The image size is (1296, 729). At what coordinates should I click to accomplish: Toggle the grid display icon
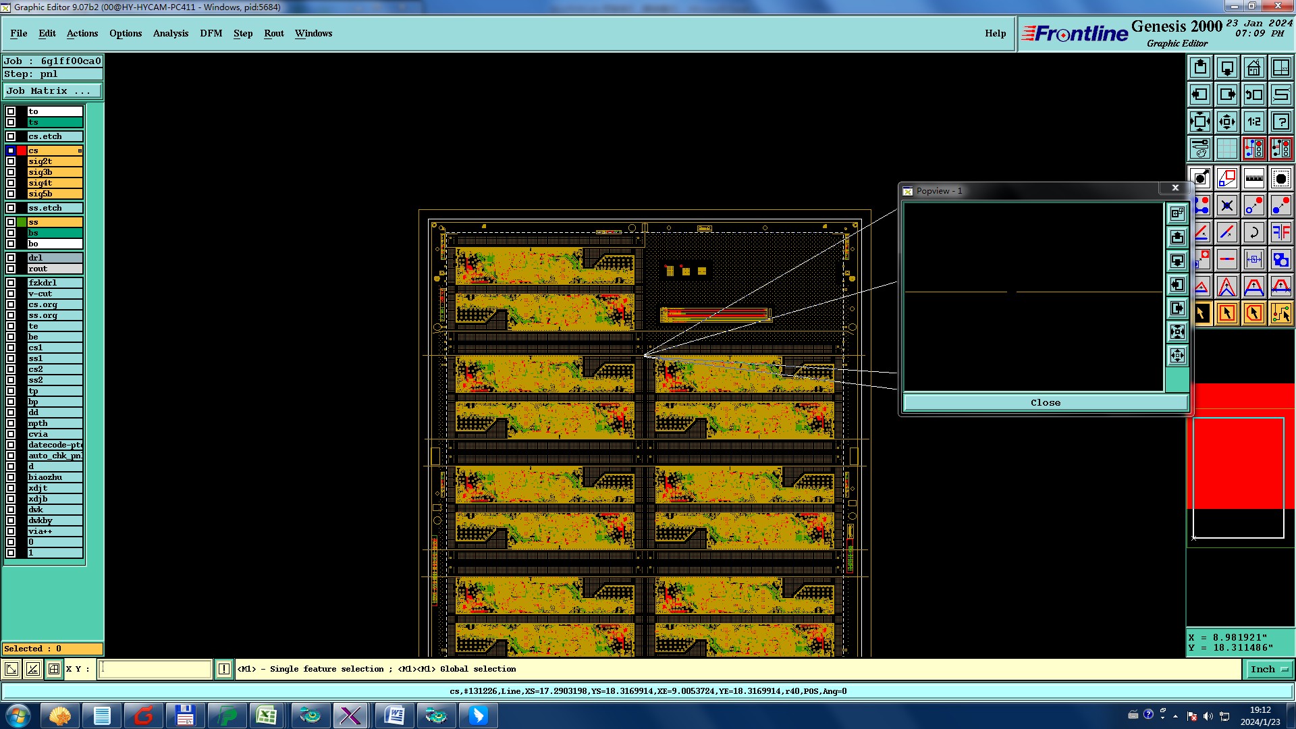(1226, 148)
